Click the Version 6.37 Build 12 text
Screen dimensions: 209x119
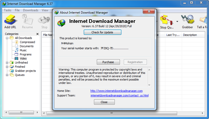pos(107,26)
